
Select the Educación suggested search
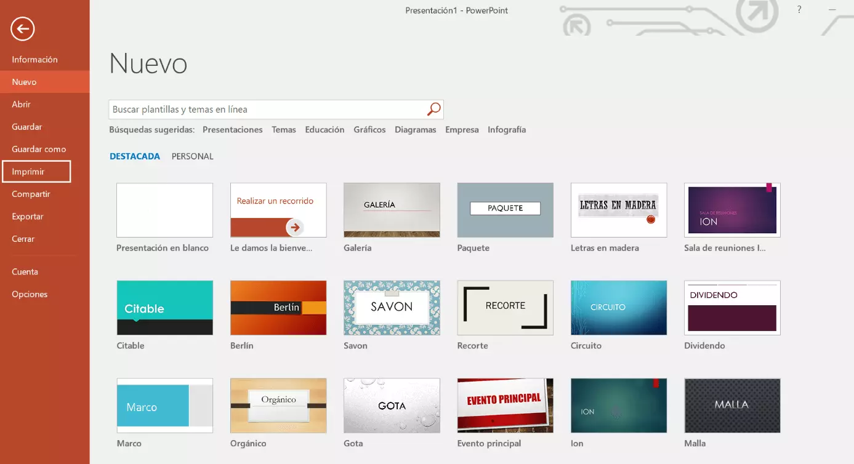[324, 130]
